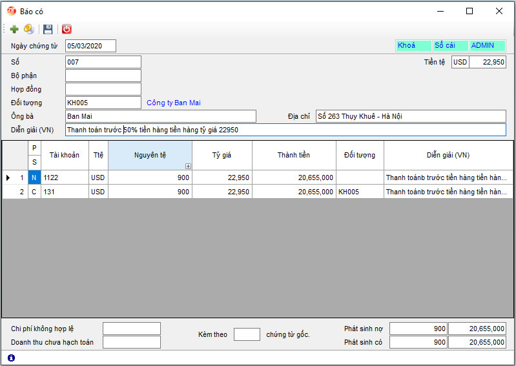This screenshot has height=366, width=516.
Task: Click the Ngày chứng từ date field
Action: pyautogui.click(x=90, y=46)
